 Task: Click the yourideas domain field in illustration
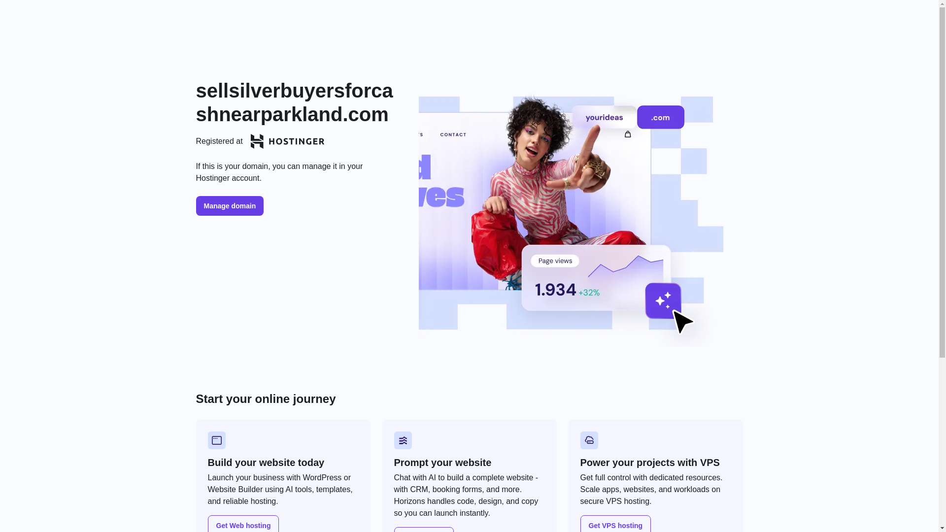click(604, 117)
